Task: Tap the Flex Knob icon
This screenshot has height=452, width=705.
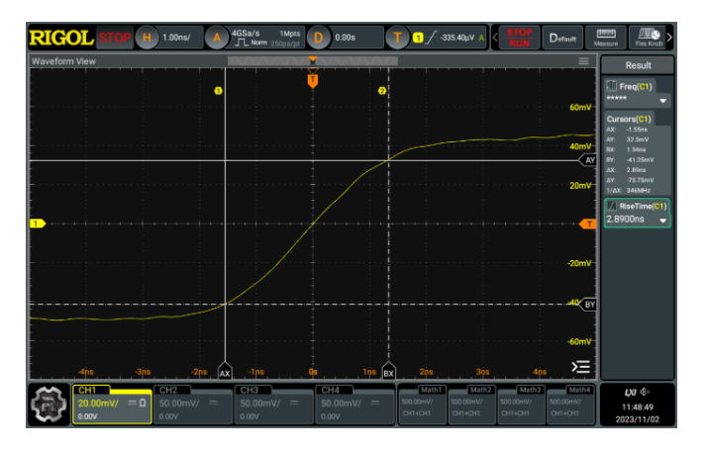Action: (x=649, y=38)
